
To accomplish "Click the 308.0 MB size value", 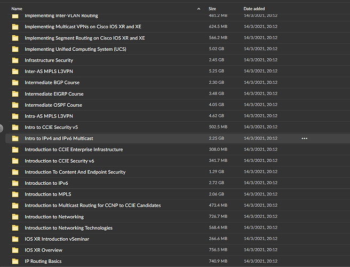I will click(x=218, y=149).
